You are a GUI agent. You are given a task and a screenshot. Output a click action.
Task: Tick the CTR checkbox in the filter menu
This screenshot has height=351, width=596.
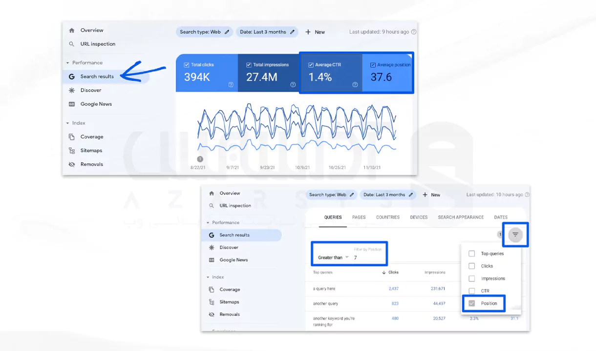(471, 291)
